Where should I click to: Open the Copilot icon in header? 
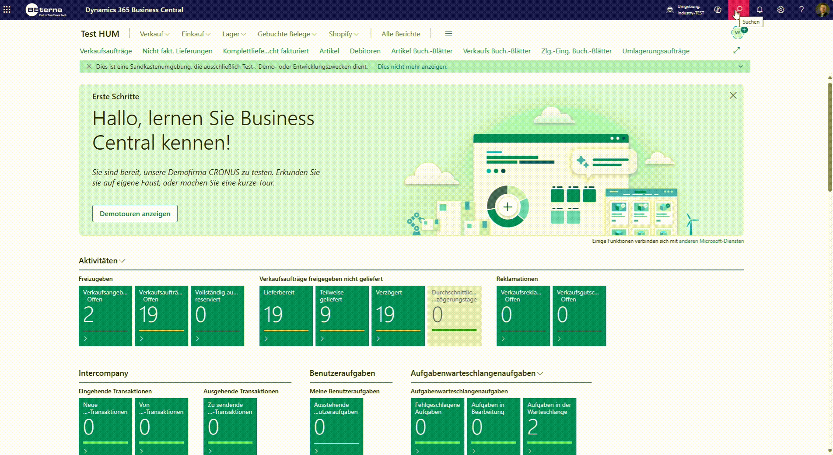pyautogui.click(x=717, y=10)
